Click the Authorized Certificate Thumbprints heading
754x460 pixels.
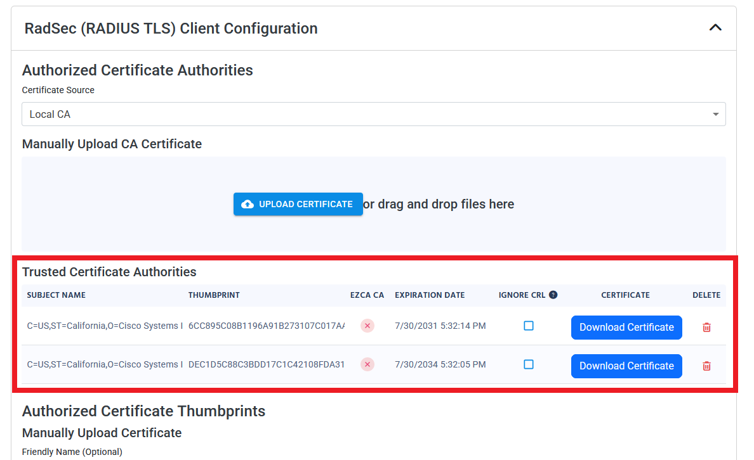pos(144,411)
